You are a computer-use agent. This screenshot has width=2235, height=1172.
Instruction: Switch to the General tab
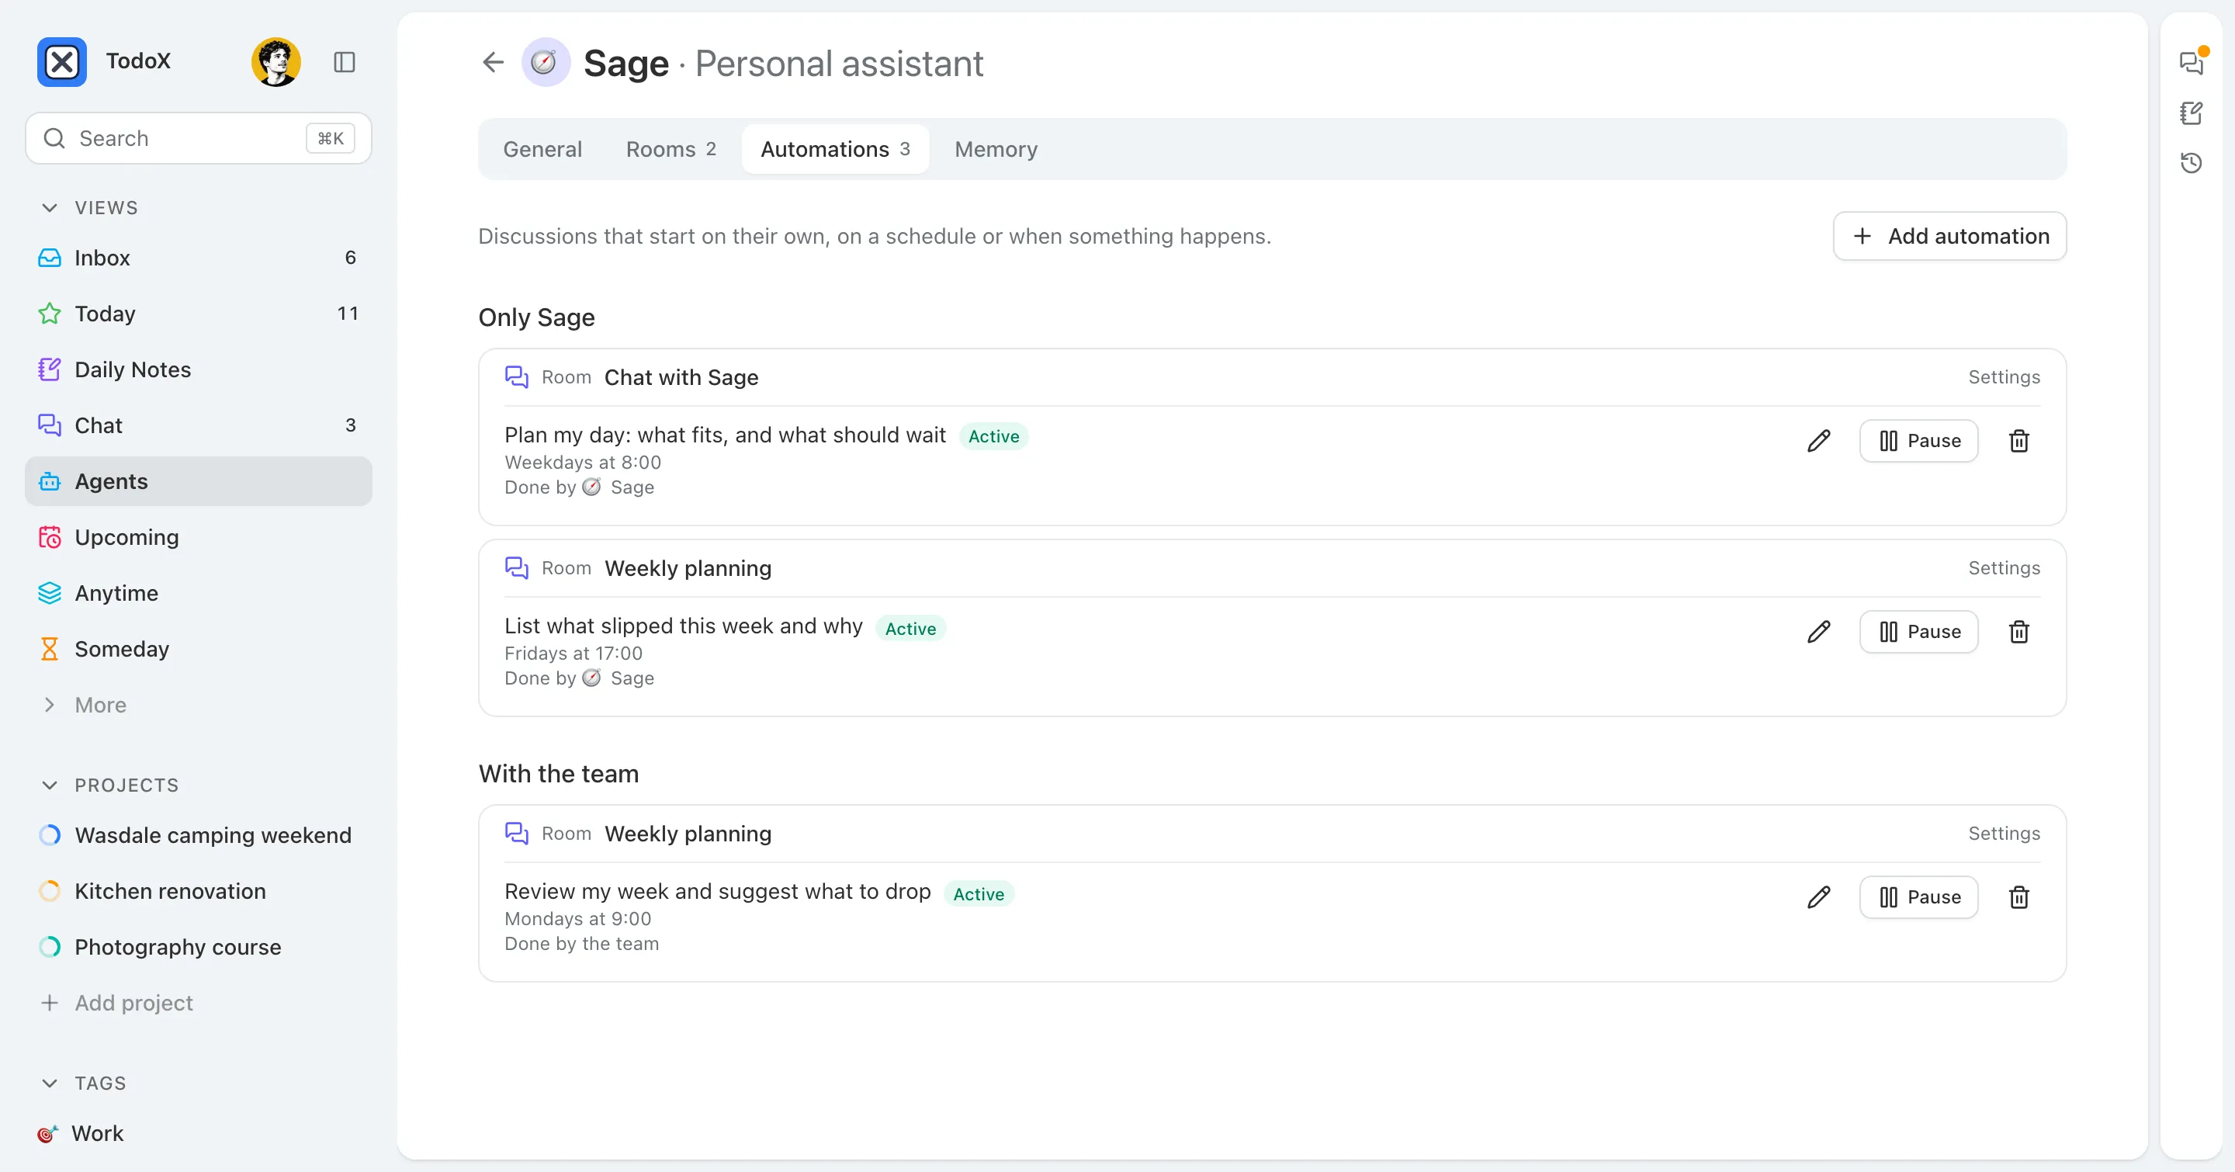[x=542, y=149]
